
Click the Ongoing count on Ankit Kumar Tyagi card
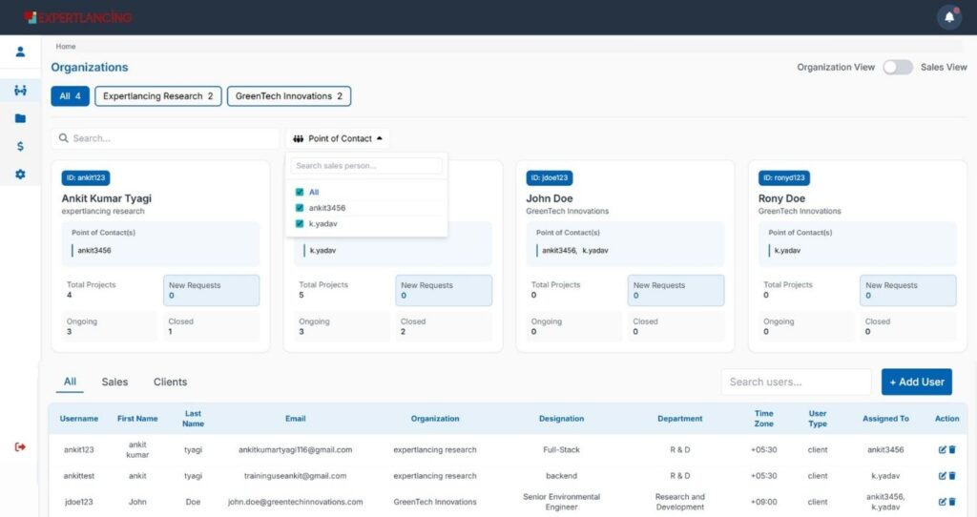tap(110, 326)
